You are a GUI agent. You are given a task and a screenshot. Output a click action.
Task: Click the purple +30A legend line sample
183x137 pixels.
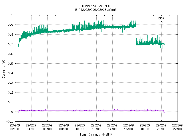coord(170,18)
